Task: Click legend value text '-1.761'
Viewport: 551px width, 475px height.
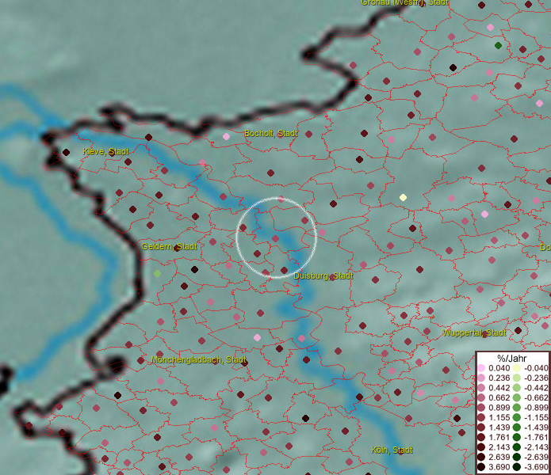Action: 536,438
